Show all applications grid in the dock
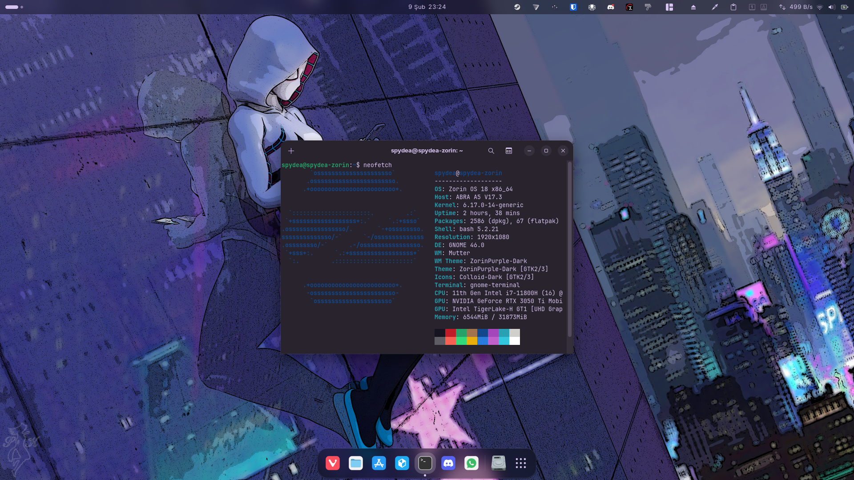 [x=521, y=463]
